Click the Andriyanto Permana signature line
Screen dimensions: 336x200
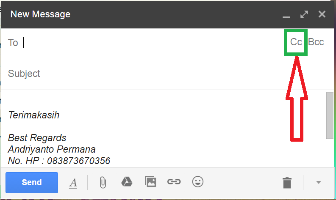coord(52,149)
